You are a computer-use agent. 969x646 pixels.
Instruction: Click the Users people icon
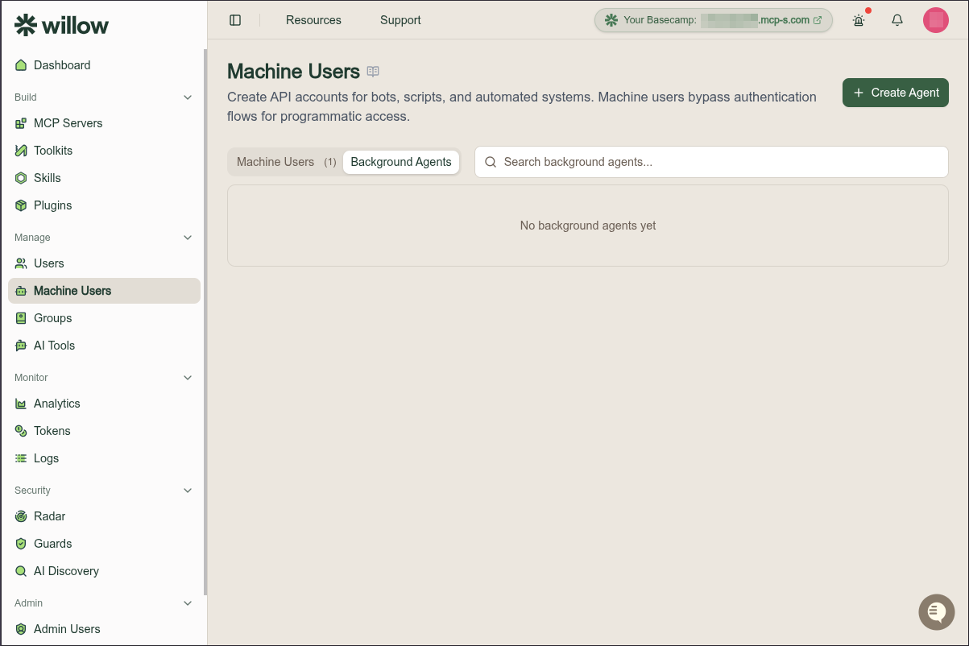[21, 263]
